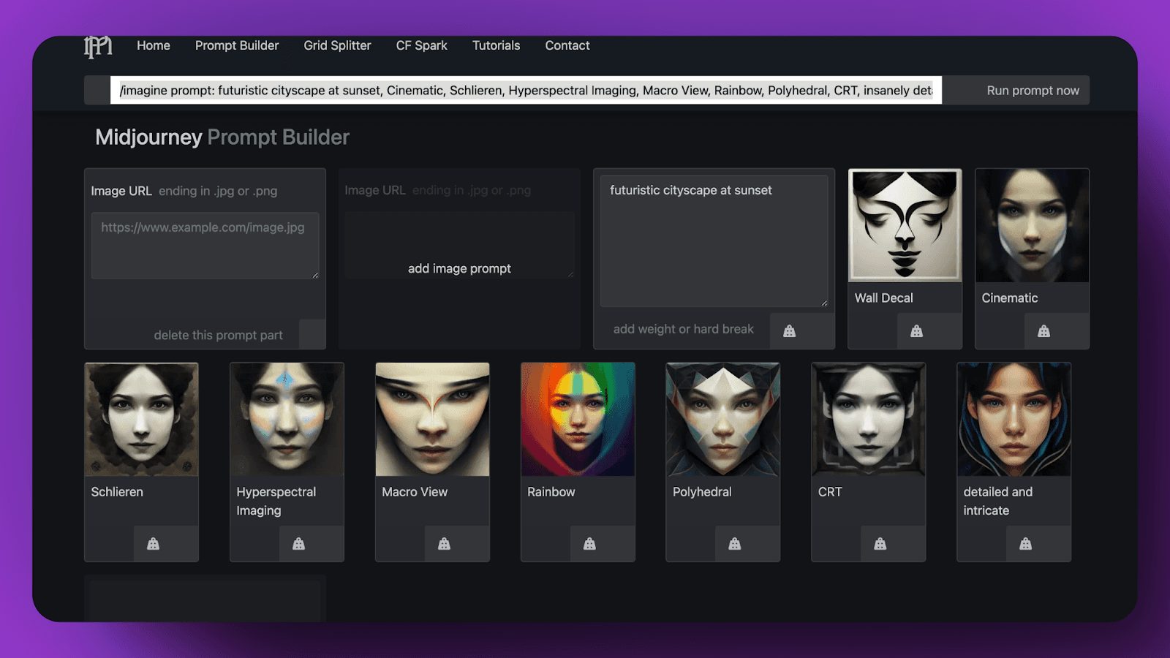Go to the Prompt Builder page
1170x658 pixels.
pos(237,45)
